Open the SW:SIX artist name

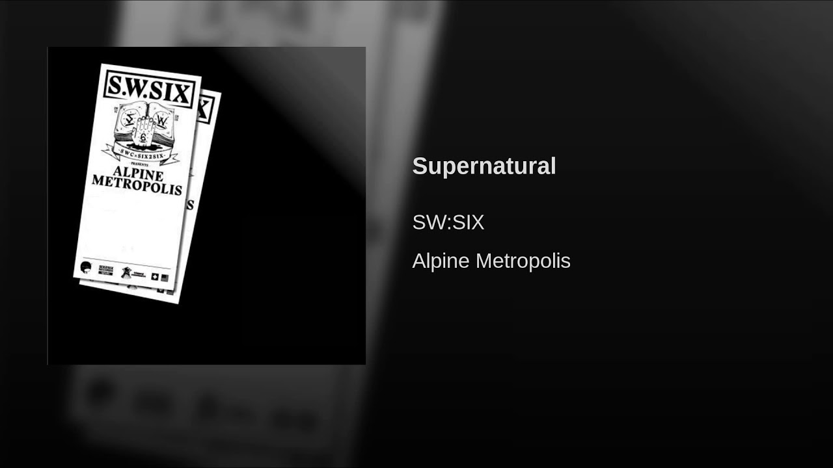click(x=448, y=222)
